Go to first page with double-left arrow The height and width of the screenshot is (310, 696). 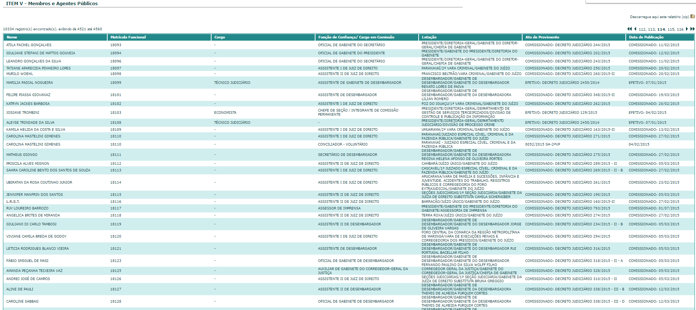pos(629,29)
